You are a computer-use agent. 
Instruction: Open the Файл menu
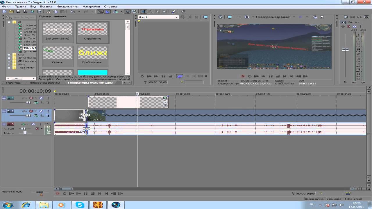[x=6, y=6]
